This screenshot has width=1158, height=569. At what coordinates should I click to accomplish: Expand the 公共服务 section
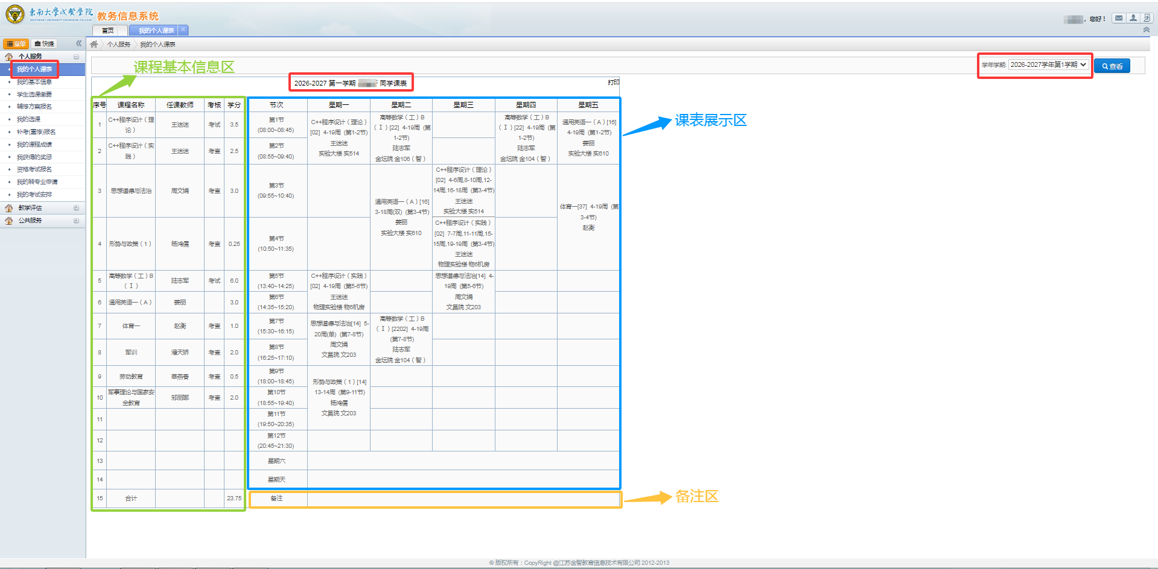point(76,221)
